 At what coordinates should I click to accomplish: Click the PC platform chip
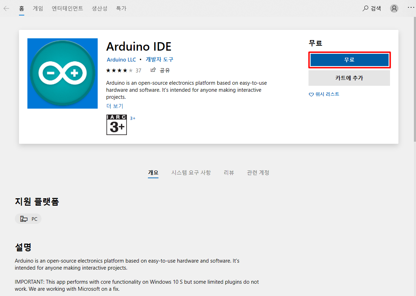tap(28, 219)
